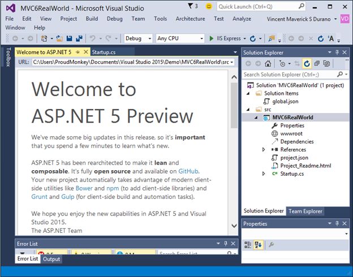This screenshot has width=353, height=277.
Task: Toggle auto-hide pin on Error List panel
Action: click(x=225, y=244)
